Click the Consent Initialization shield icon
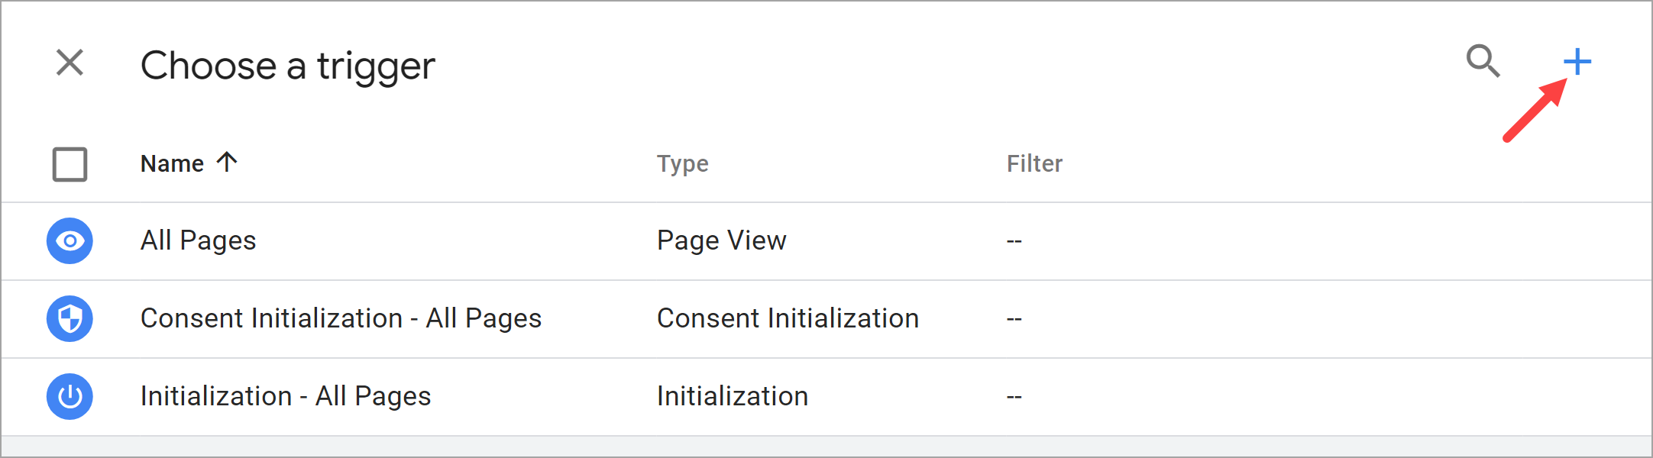The height and width of the screenshot is (458, 1653). [70, 319]
